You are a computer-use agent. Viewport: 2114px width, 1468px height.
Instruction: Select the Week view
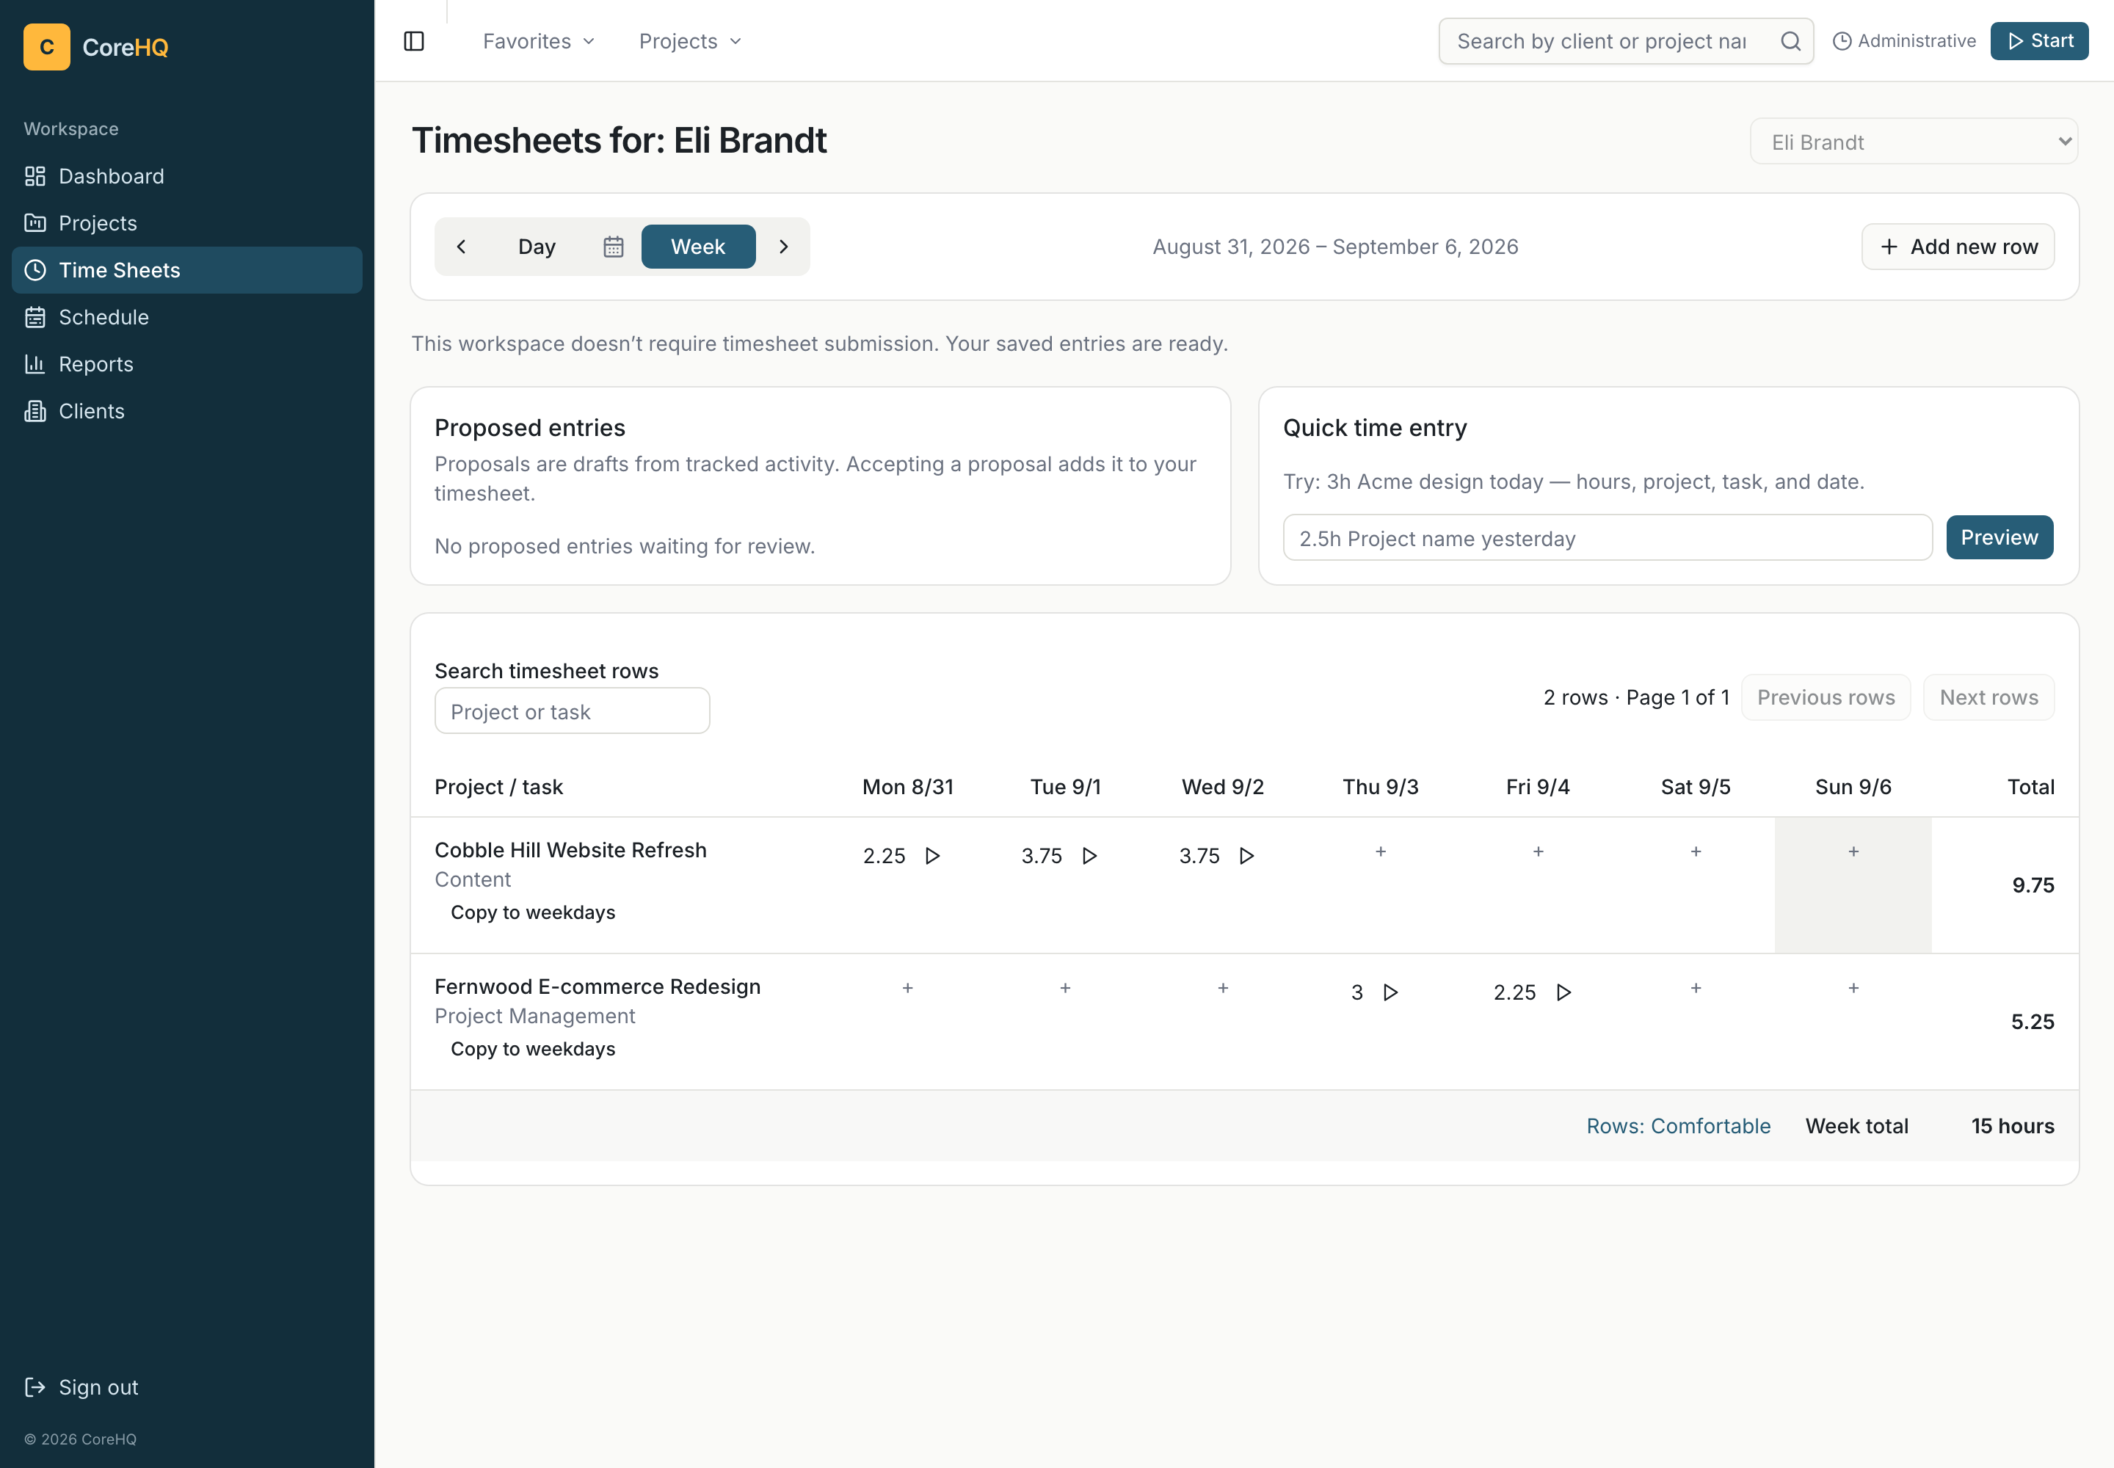(x=698, y=247)
